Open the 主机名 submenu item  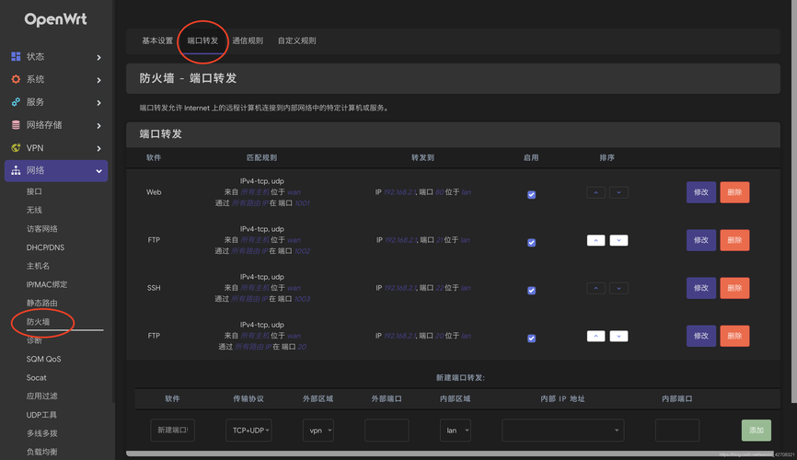click(38, 266)
